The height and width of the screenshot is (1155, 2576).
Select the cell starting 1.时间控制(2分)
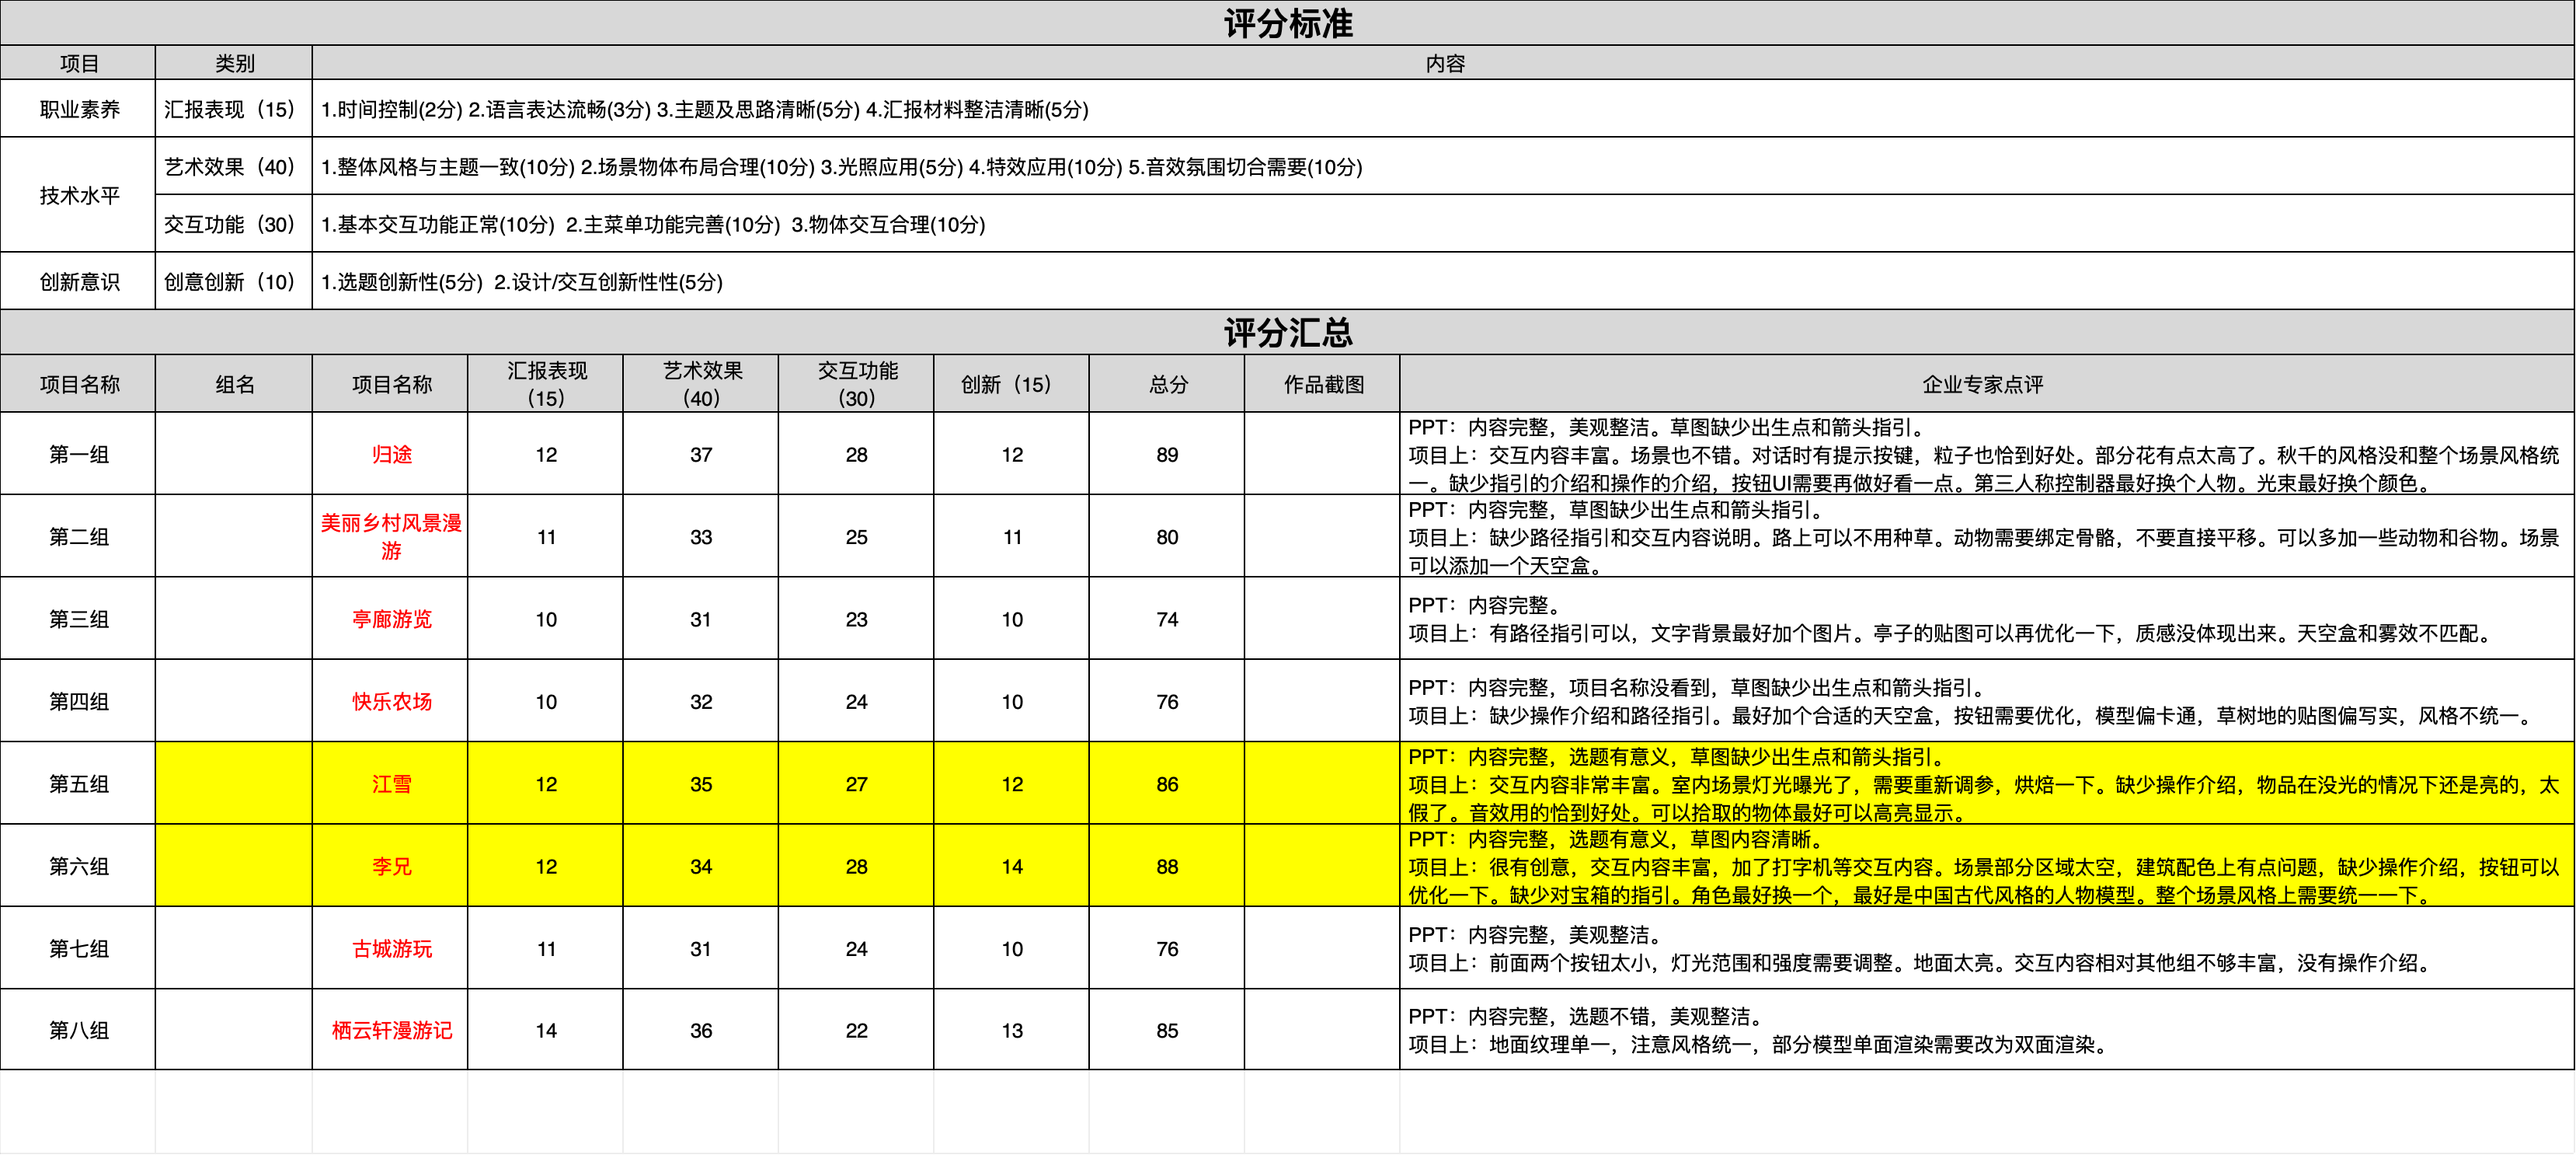pyautogui.click(x=1444, y=109)
